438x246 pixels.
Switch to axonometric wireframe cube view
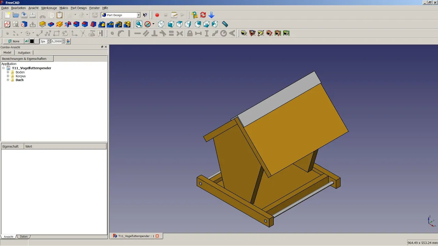point(161,24)
